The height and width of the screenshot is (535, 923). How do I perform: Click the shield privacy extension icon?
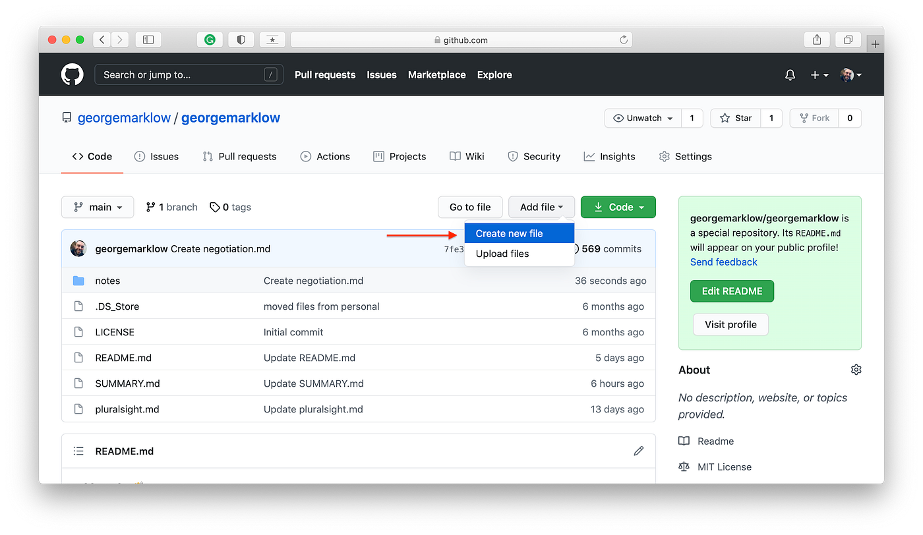[241, 40]
